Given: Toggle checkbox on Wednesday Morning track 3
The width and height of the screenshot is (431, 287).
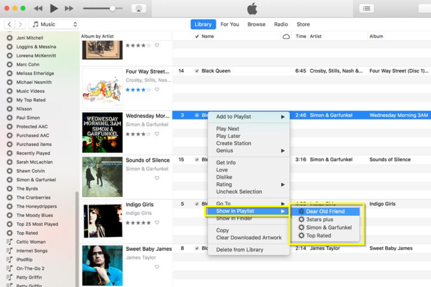Looking at the screenshot, I should [197, 115].
